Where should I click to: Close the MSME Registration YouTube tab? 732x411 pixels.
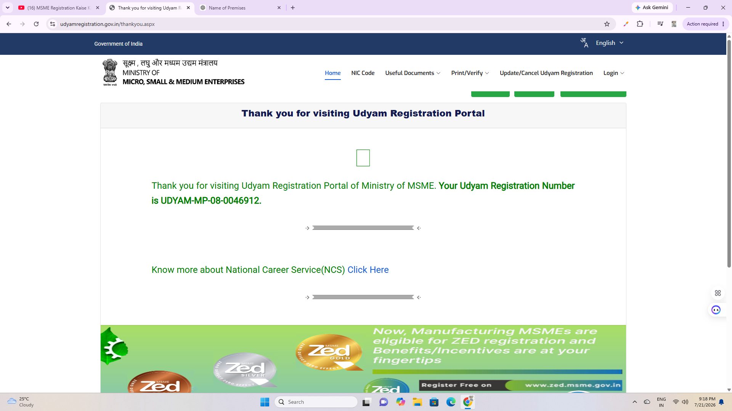tap(98, 8)
